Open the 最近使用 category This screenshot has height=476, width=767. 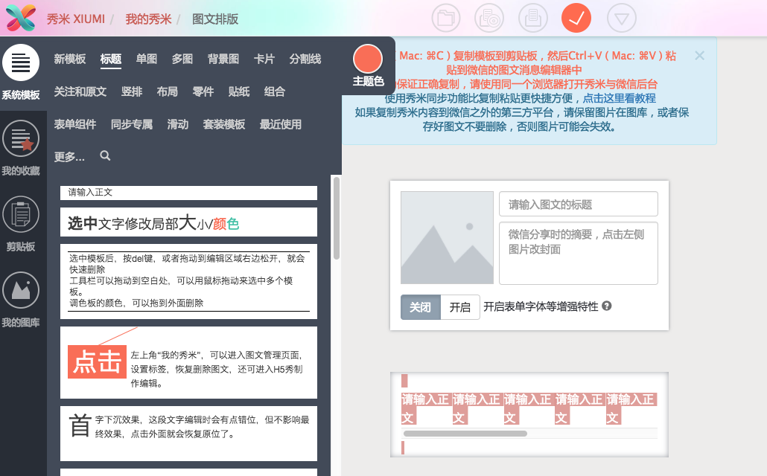(280, 125)
